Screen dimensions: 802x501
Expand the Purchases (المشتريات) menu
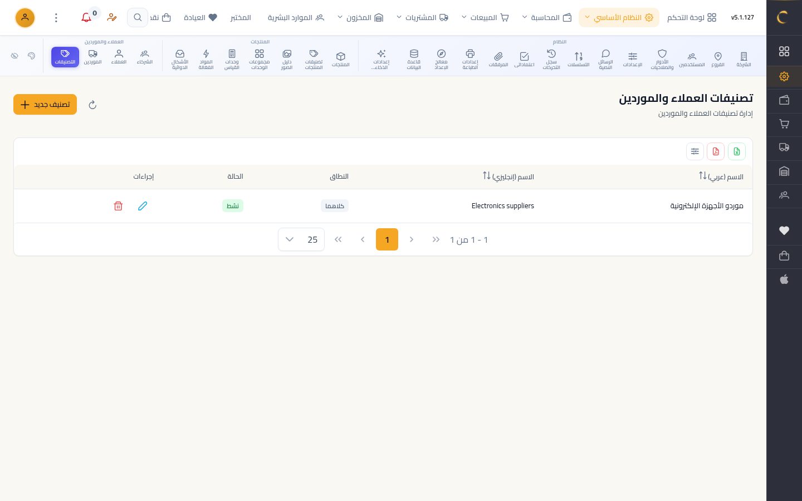(x=422, y=18)
